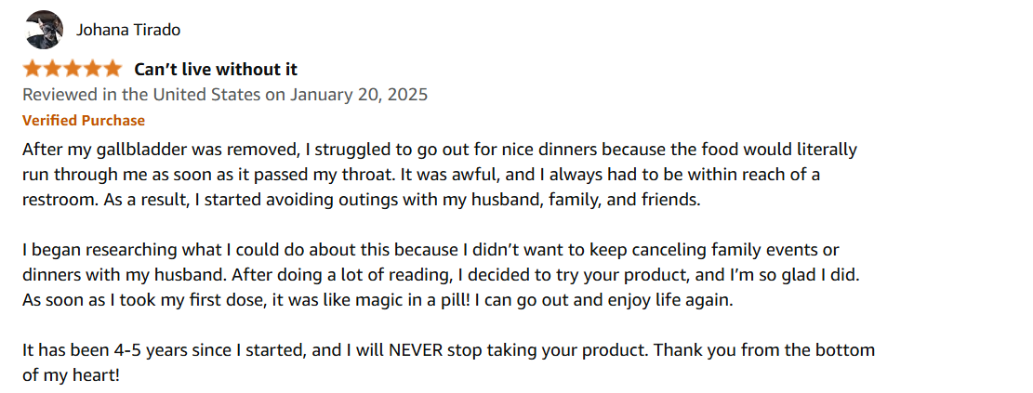Click the fourth orange rating star

point(92,69)
